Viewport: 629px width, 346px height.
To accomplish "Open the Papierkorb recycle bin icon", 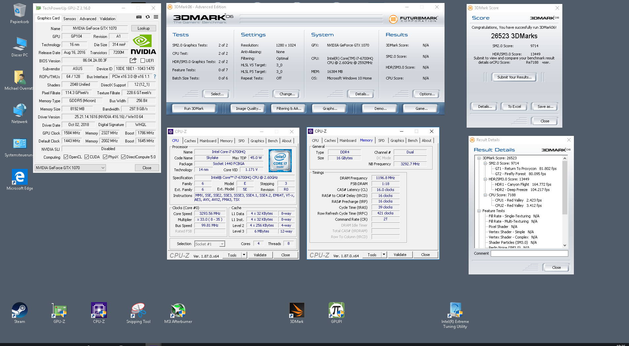I will 19,13.
